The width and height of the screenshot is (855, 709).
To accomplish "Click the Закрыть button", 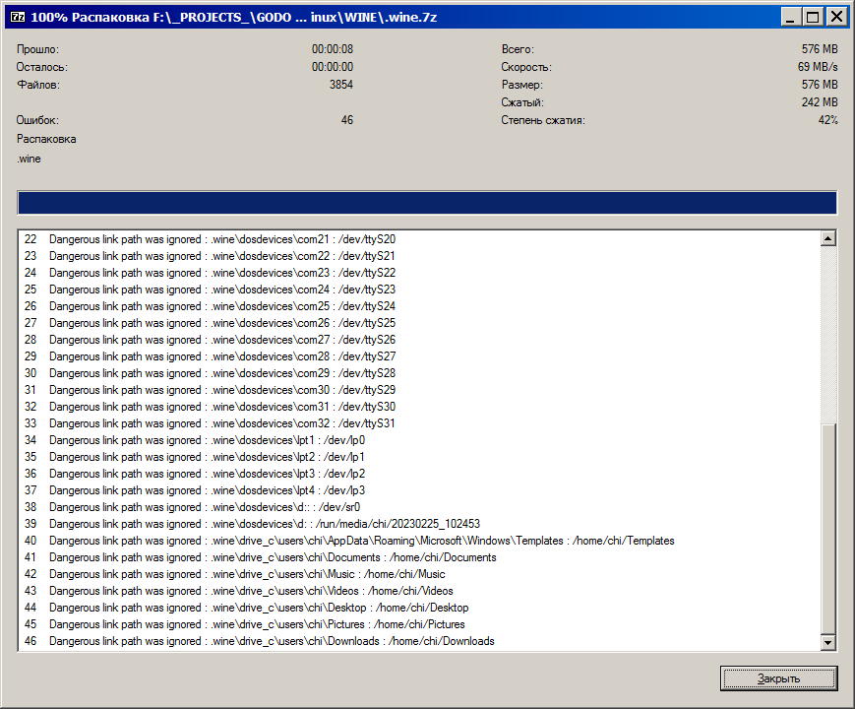I will click(778, 677).
